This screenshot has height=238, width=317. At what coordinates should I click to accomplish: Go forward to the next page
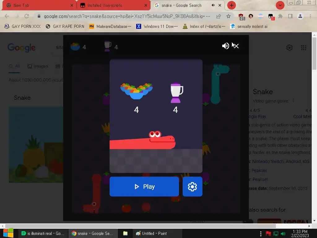coord(17,16)
